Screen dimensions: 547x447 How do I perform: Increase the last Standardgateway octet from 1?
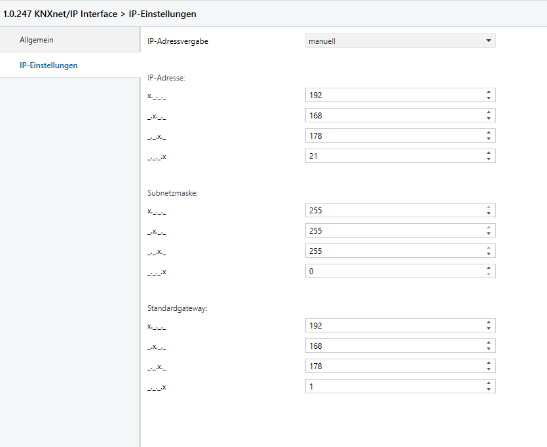tap(489, 384)
